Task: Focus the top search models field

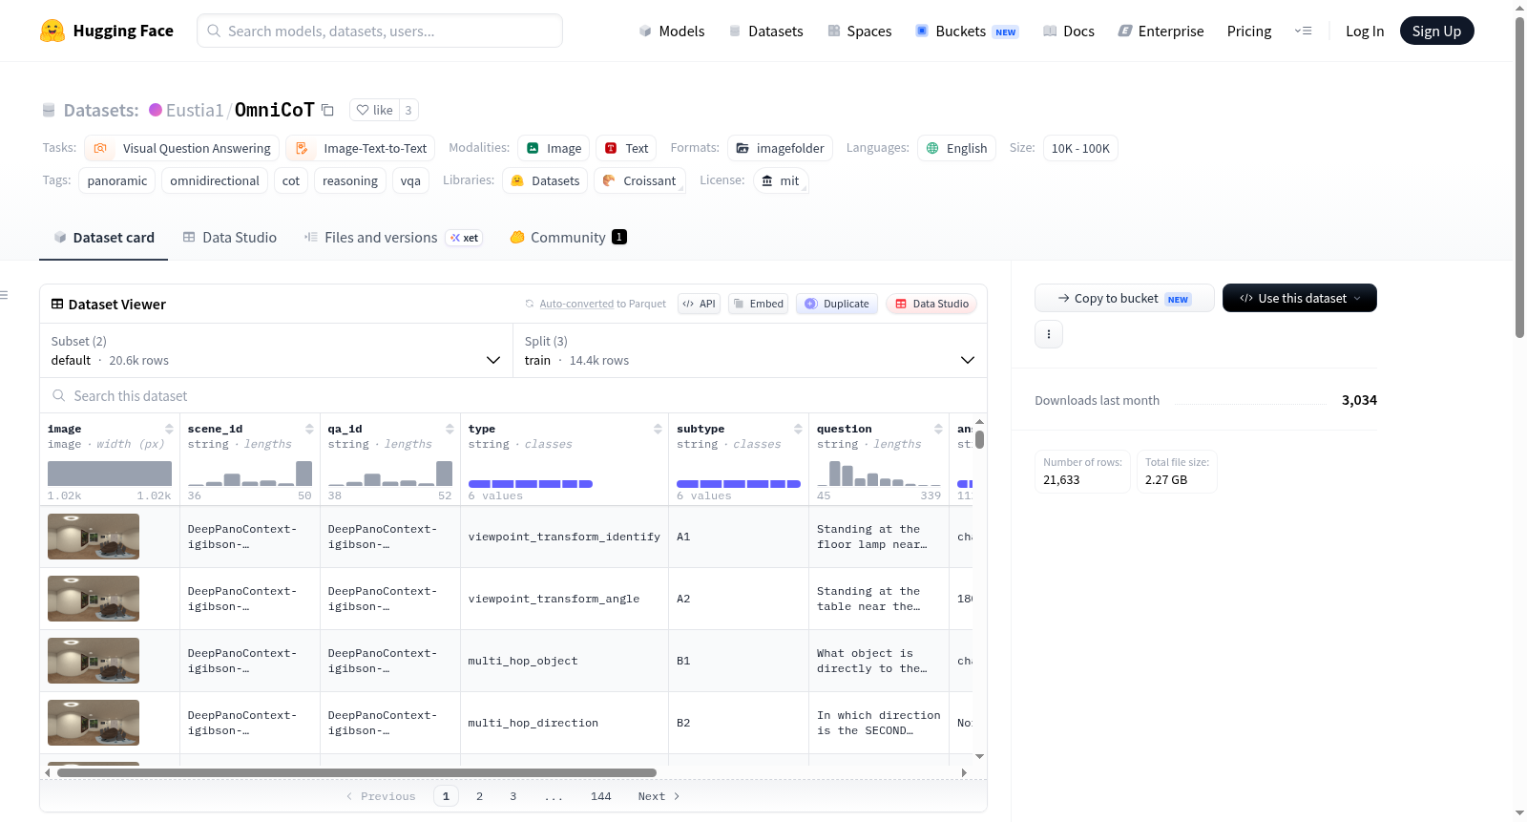Action: (x=380, y=31)
